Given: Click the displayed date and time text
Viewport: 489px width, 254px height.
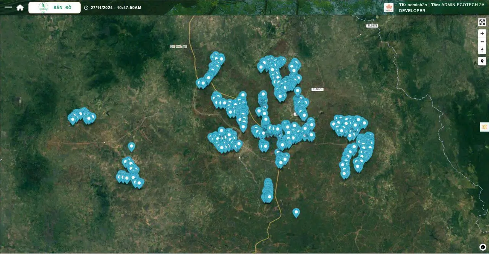Looking at the screenshot, I should click(116, 8).
